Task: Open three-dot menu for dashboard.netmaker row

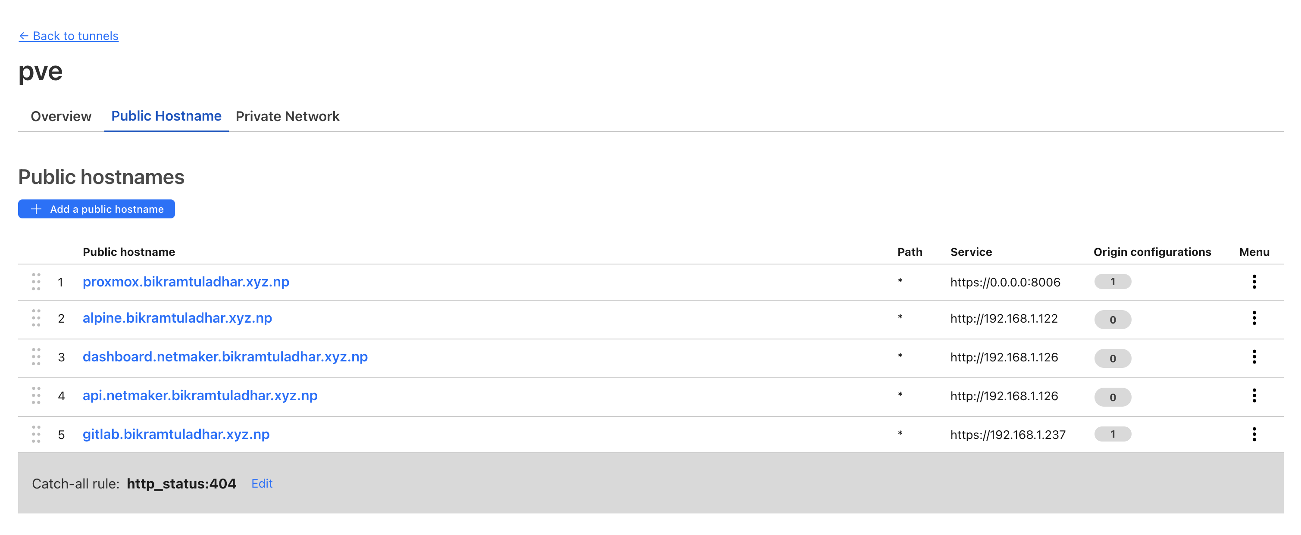Action: pos(1254,357)
